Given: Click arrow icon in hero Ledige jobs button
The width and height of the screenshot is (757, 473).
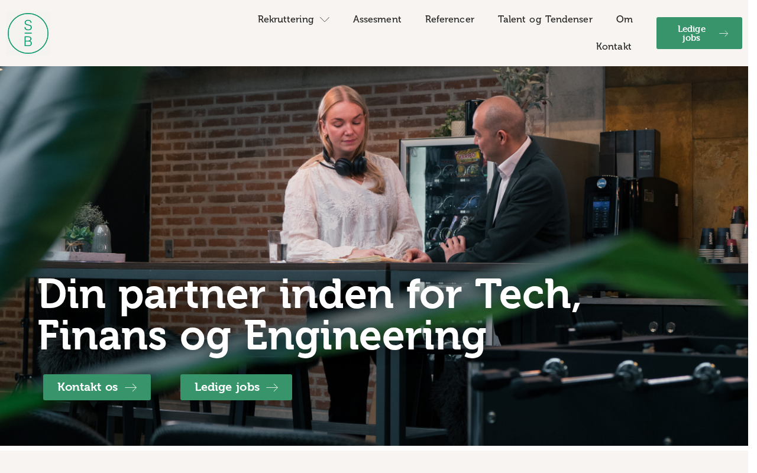Looking at the screenshot, I should (x=272, y=388).
